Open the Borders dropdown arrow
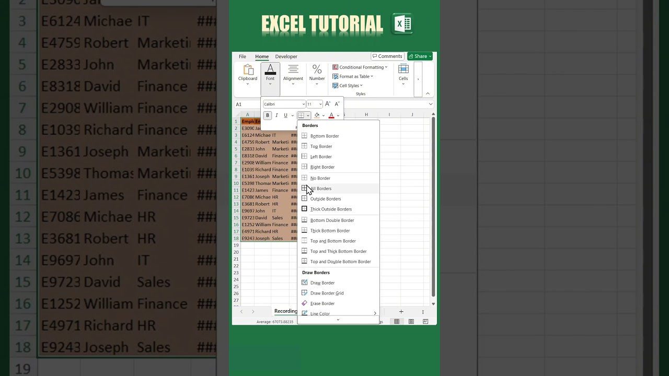Viewport: 669px width, 376px height. point(308,115)
